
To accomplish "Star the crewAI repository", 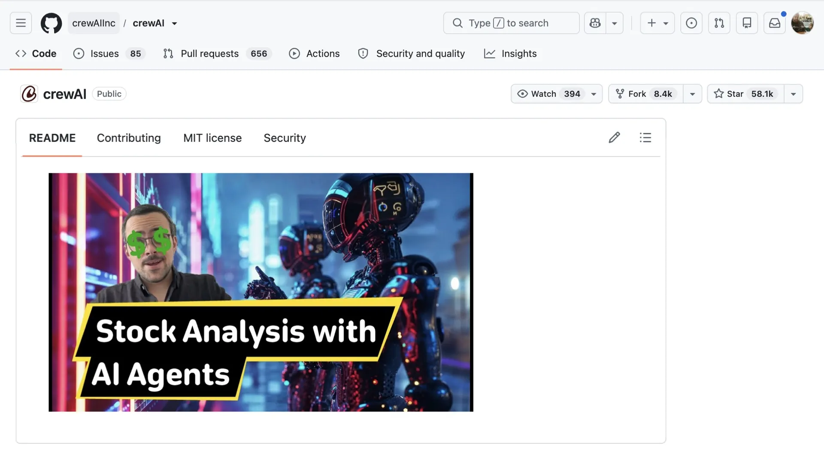I will 745,94.
